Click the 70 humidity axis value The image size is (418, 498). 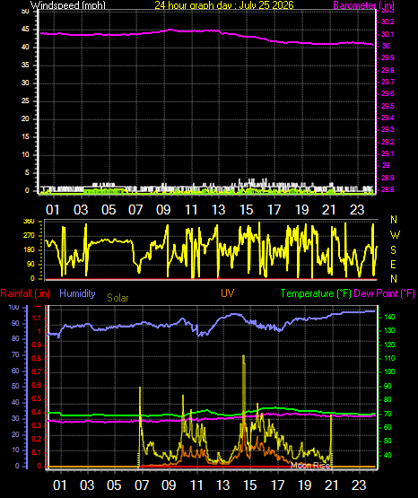coord(15,354)
